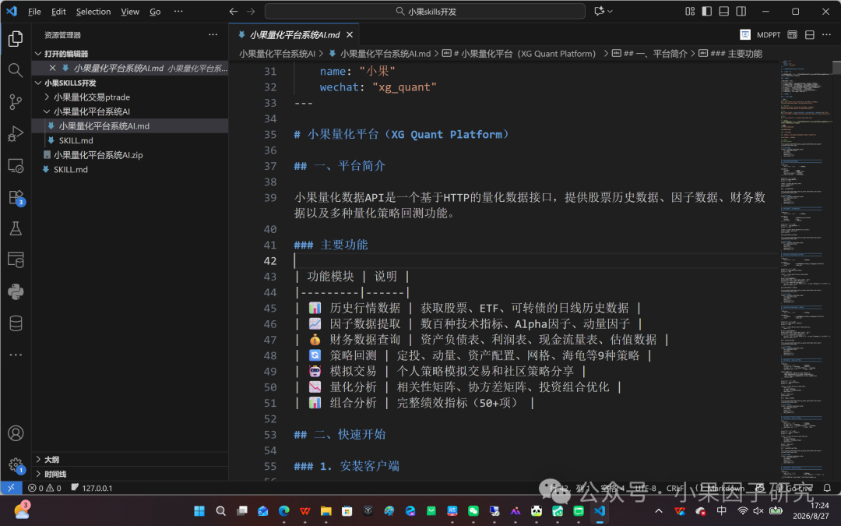Viewport: 841px width, 526px height.
Task: Open Windows Start menu
Action: click(199, 511)
